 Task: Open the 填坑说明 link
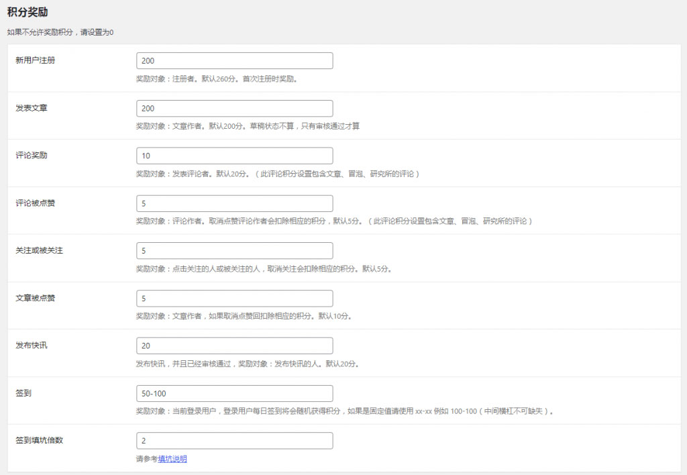tap(172, 459)
